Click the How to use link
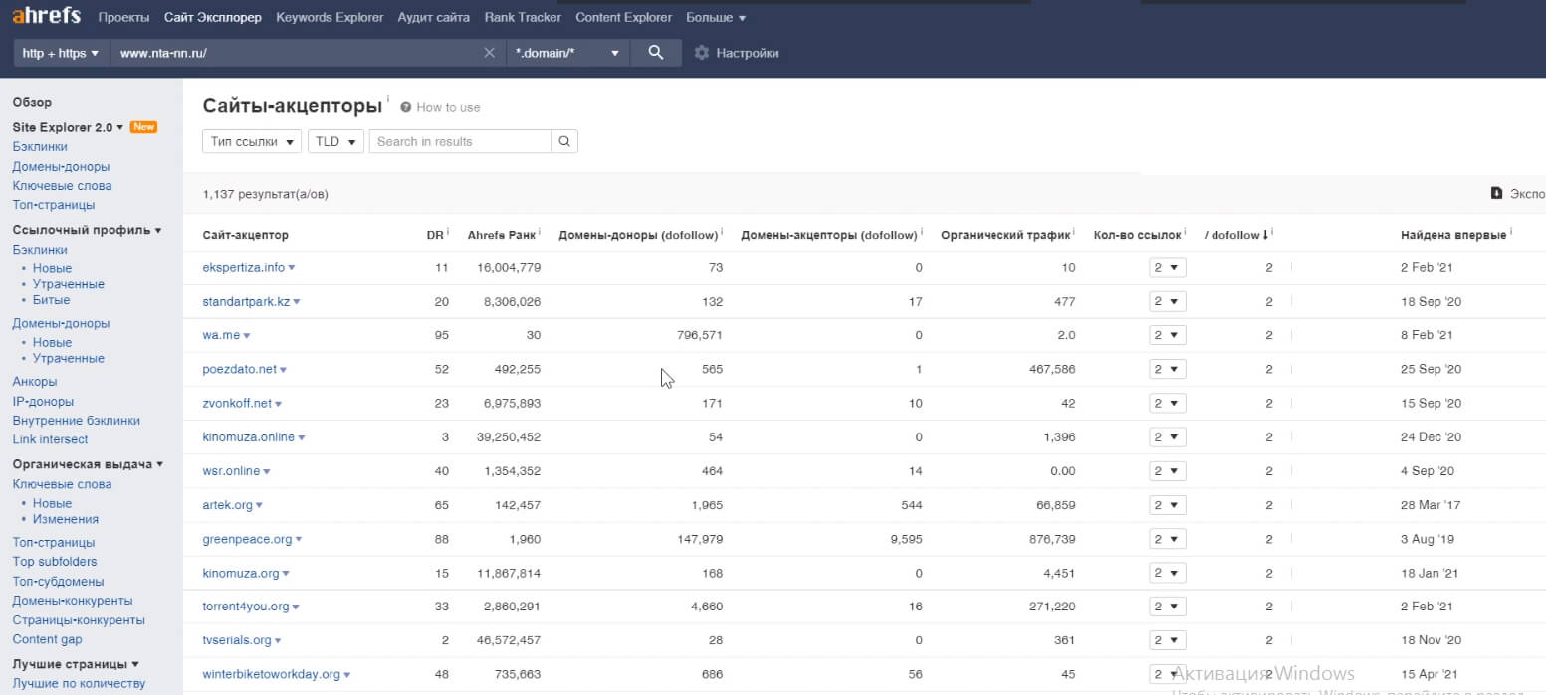1546x695 pixels. click(x=448, y=107)
